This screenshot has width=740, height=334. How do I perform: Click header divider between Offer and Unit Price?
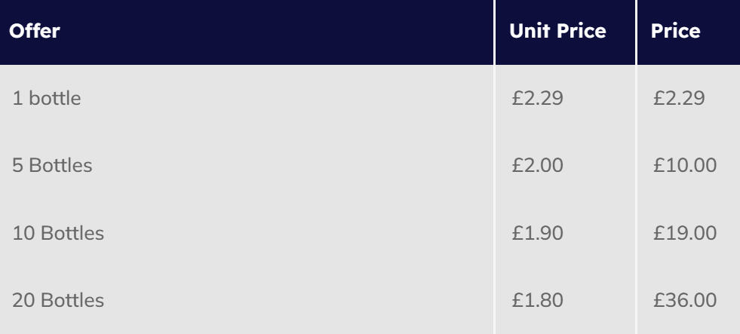(x=495, y=32)
